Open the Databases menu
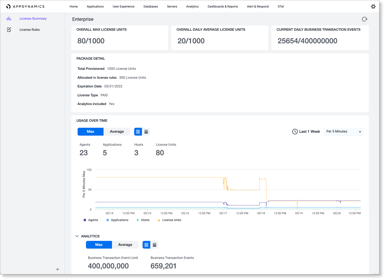The width and height of the screenshot is (384, 279). [x=151, y=7]
